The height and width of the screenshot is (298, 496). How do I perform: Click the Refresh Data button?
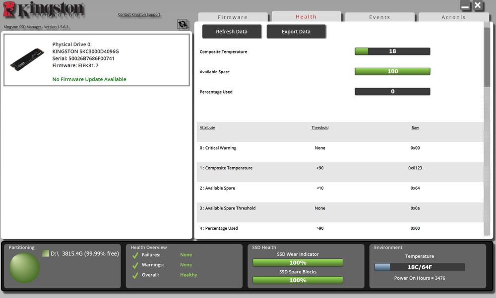coord(232,32)
